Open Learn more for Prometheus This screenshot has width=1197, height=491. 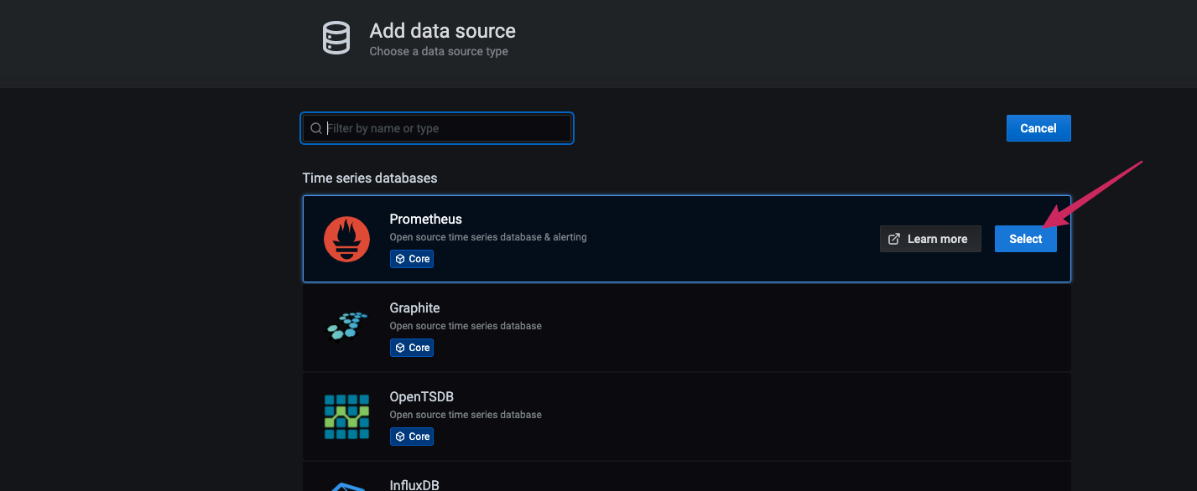930,239
